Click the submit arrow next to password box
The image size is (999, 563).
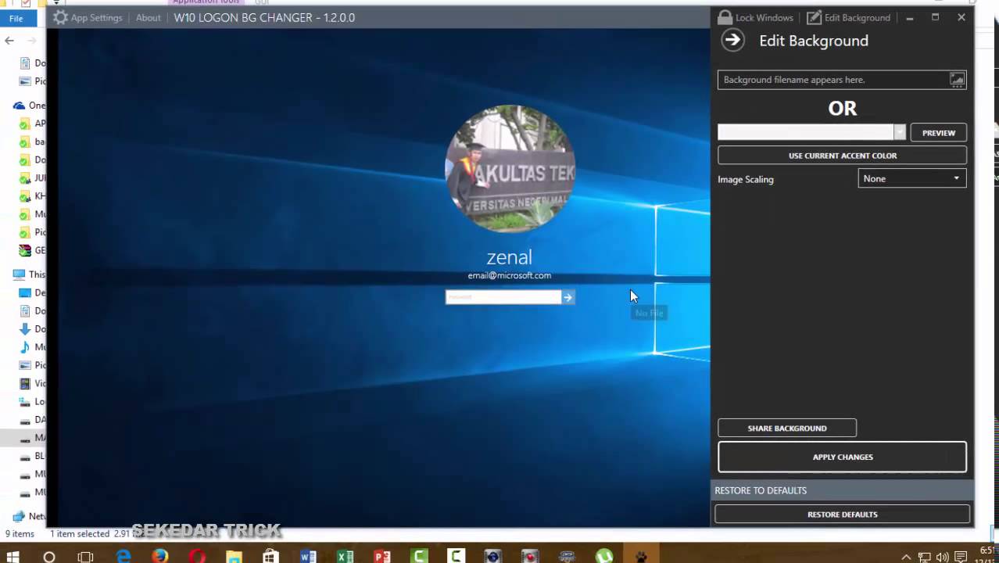(568, 297)
